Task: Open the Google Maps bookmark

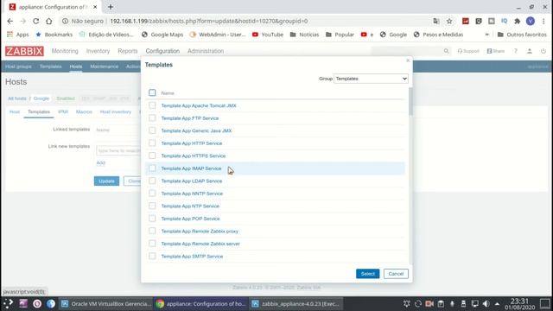Action: click(x=162, y=35)
